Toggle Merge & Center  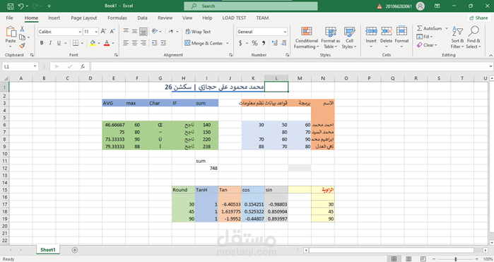tap(204, 43)
